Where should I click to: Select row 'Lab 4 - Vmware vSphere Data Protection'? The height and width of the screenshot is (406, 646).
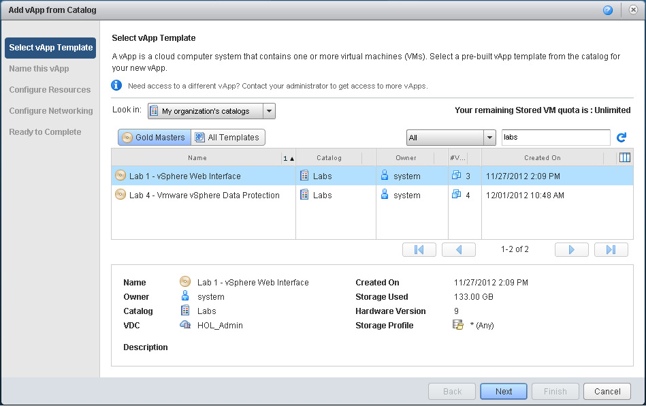[x=372, y=195]
